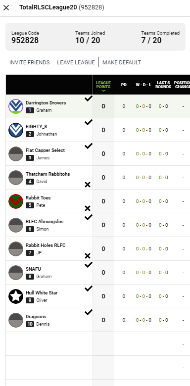
Task: Click Rabbit Holes RLFC cross mark
Action: [88, 256]
